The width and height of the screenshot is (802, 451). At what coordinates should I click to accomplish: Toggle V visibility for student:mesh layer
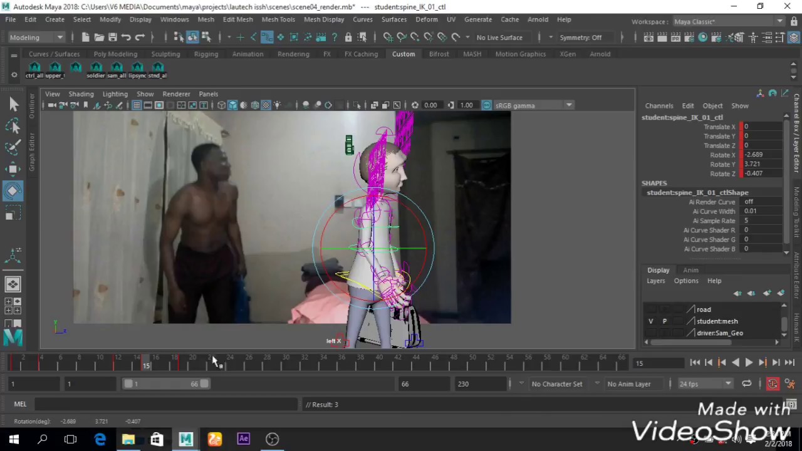click(x=651, y=321)
